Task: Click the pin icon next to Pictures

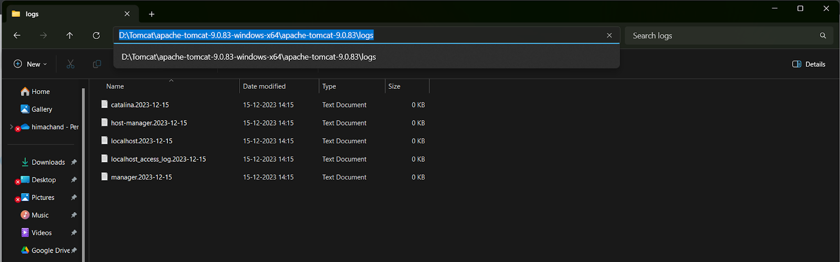Action: point(74,197)
